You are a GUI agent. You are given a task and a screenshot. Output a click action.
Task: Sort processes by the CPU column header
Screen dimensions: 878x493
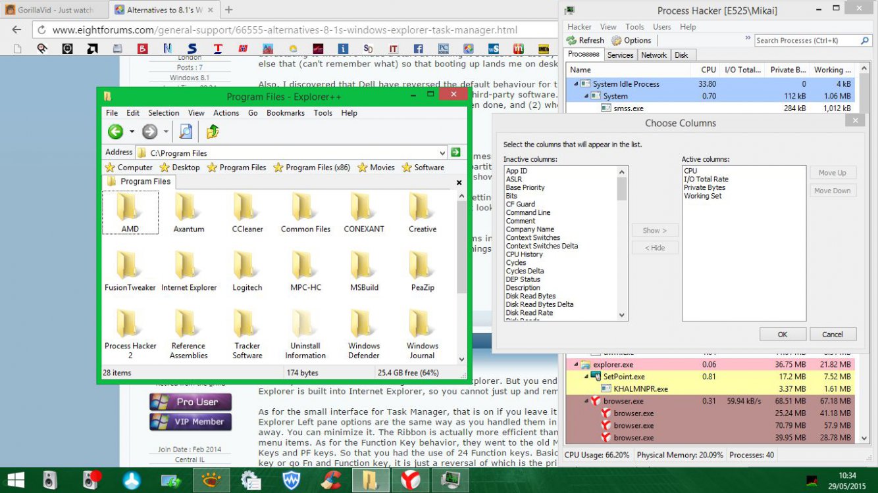coord(704,70)
